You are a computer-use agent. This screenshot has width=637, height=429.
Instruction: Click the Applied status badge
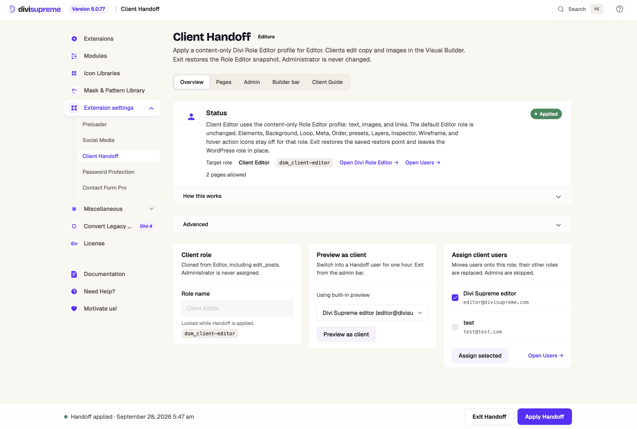point(546,114)
